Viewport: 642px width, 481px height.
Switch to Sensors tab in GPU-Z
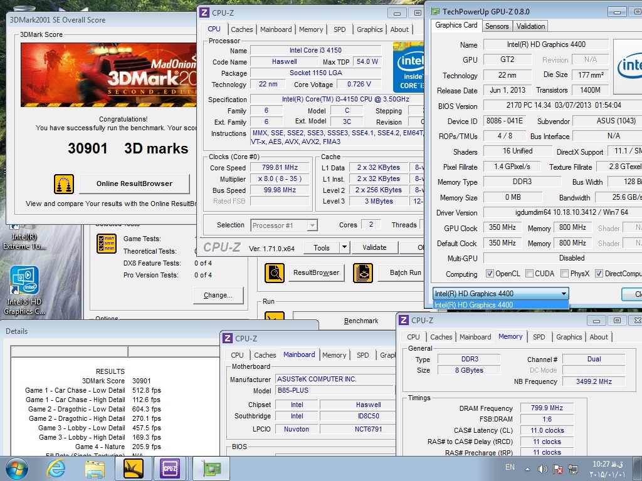pos(497,26)
